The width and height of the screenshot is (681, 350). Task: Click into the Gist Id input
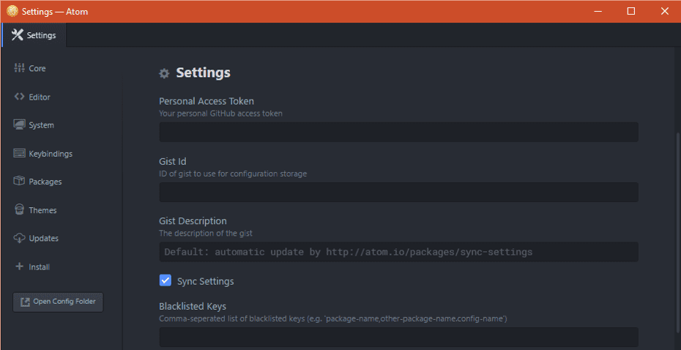point(398,193)
